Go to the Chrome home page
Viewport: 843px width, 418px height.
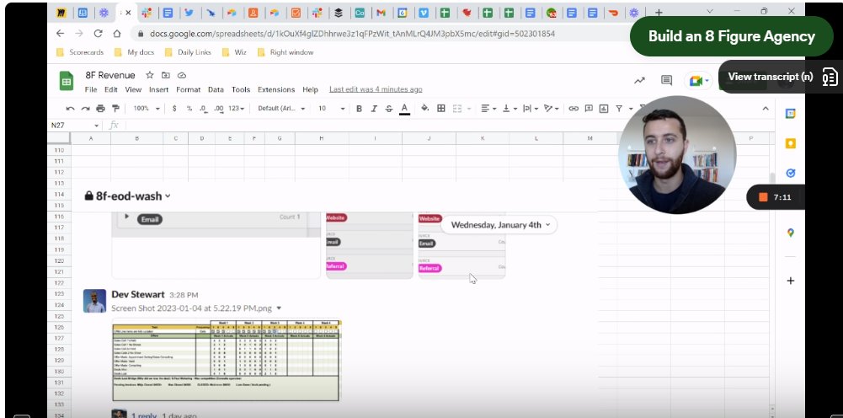117,34
